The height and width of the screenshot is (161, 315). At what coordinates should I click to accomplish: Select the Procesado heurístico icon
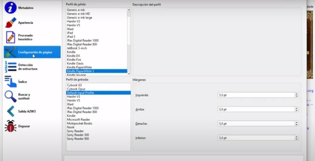11,37
